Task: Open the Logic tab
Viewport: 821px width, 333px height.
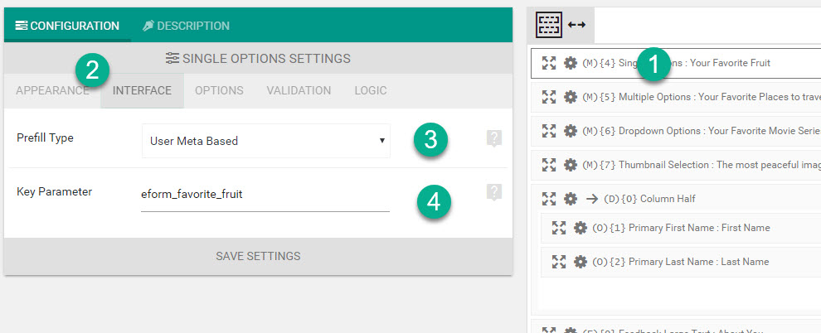Action: click(370, 90)
